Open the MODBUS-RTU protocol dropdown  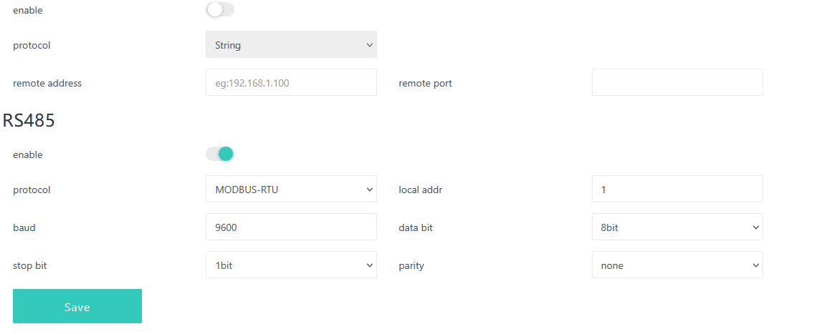(291, 190)
